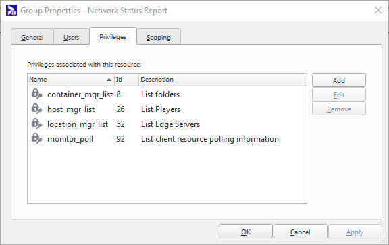Click the 'List Edge Servers' description
This screenshot has height=245, width=389.
[170, 124]
